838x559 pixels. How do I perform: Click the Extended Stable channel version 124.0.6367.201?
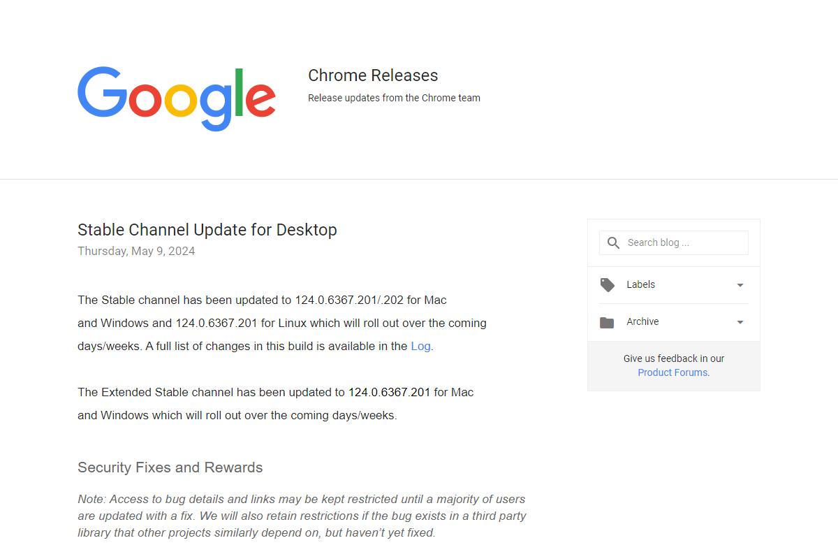click(389, 392)
